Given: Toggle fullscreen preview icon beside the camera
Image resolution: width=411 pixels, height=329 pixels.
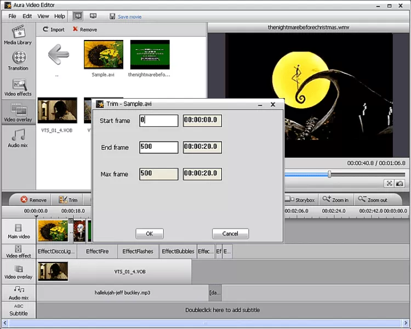Looking at the screenshot, I should (389, 184).
